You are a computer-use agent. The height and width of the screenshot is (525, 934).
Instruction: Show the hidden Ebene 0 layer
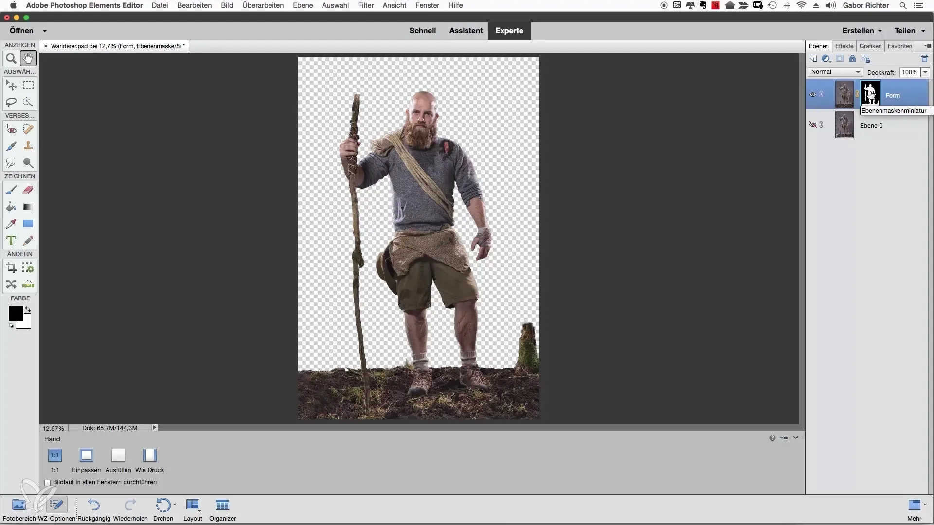(812, 125)
